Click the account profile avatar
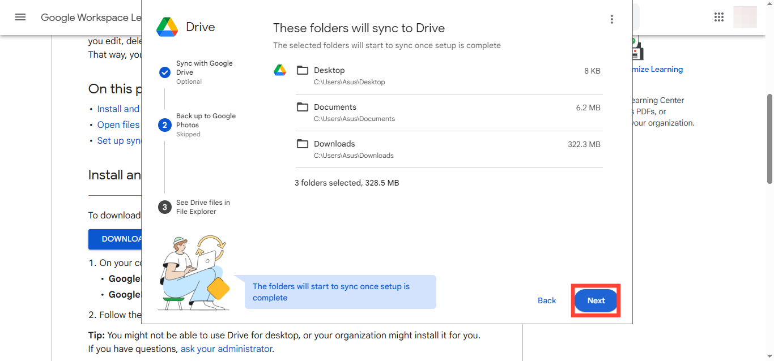The image size is (774, 361). 745,17
